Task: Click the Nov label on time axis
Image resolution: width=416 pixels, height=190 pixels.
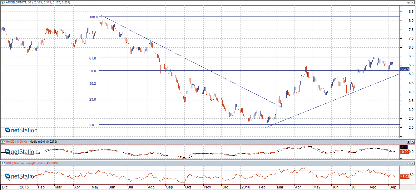Action: coord(207,187)
